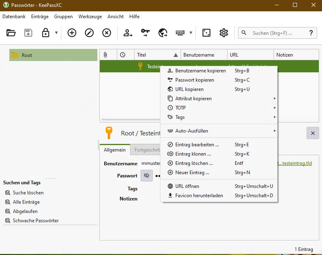322x255 pixels.
Task: Click the edit entry pencil icon
Action: pos(89,33)
